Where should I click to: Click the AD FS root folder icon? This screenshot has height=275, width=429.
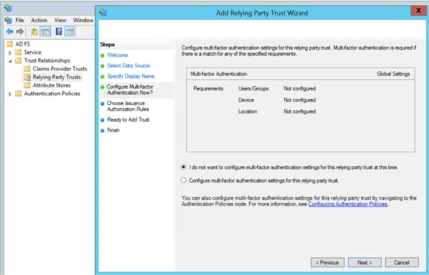[x=10, y=44]
